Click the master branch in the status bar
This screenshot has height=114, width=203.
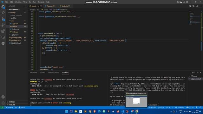tap(9, 108)
